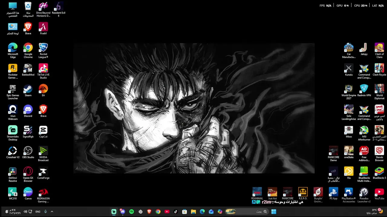The height and width of the screenshot is (217, 387).
Task: Open Microsoft Store taskbar icon
Action: [x=184, y=212]
